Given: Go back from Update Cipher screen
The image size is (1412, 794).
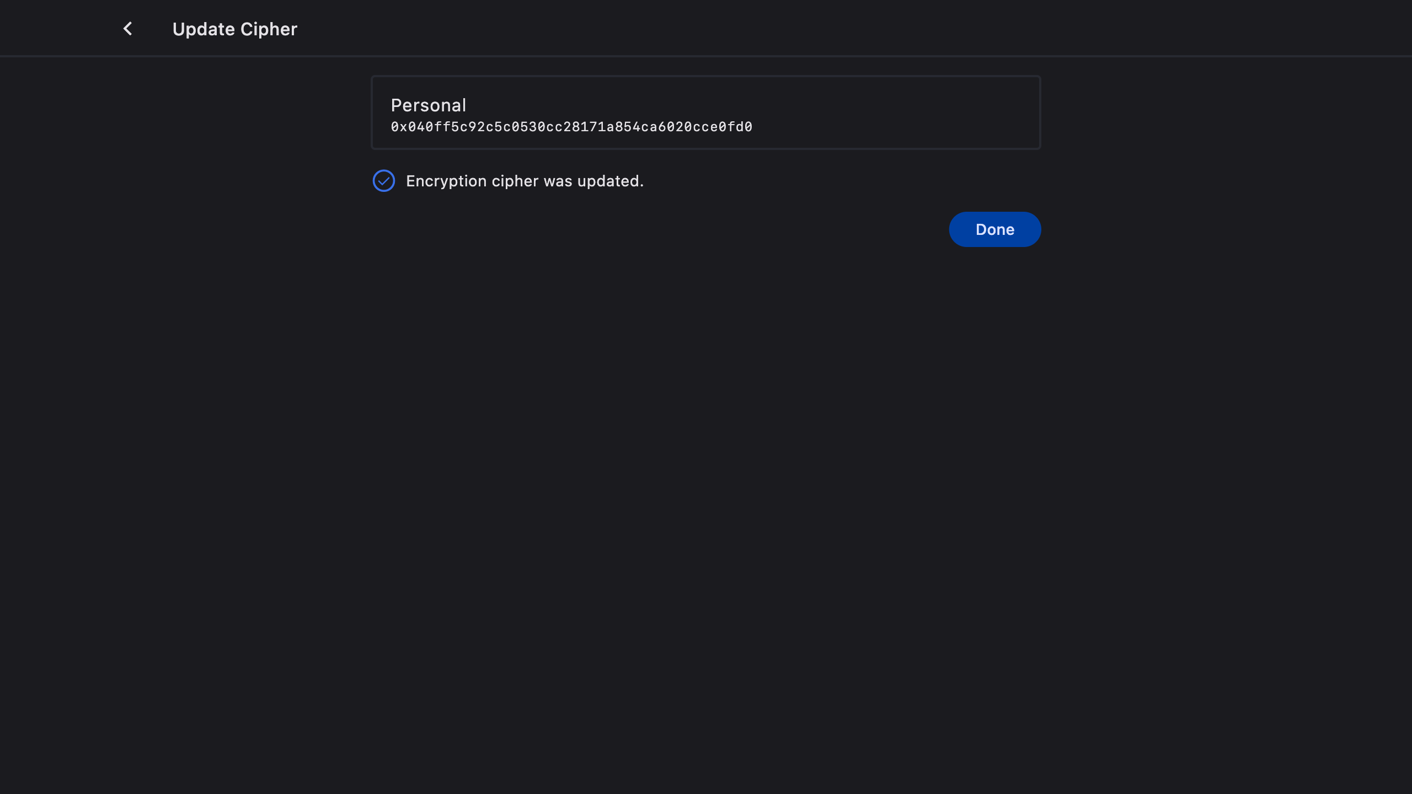Looking at the screenshot, I should coord(127,29).
